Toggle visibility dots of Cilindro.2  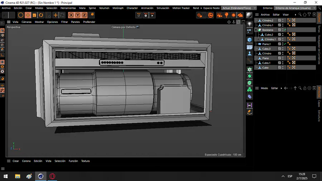click(x=283, y=20)
